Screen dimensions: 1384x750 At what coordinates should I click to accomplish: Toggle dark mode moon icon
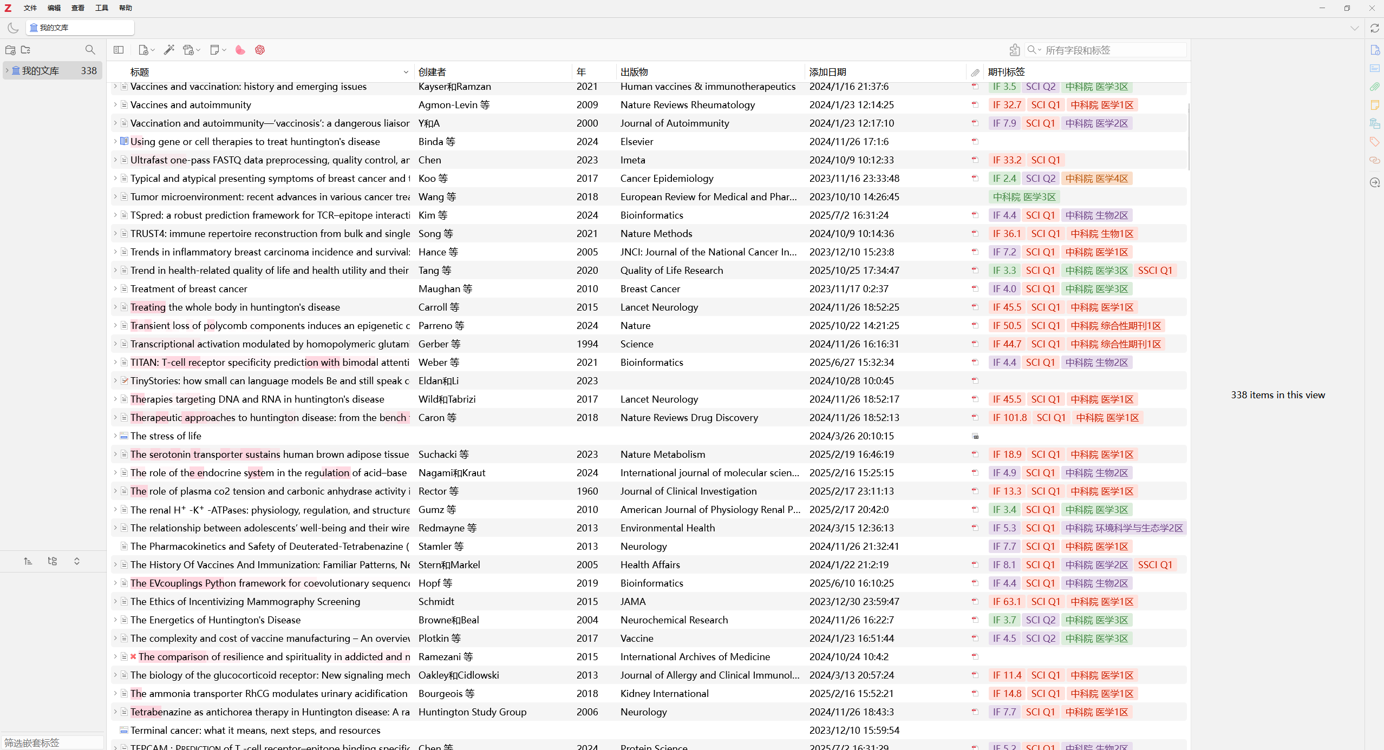tap(14, 28)
